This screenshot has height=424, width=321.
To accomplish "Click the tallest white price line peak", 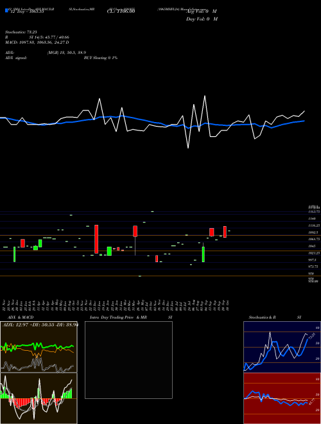I will coord(205,96).
